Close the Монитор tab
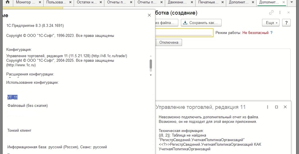 coord(40,3)
